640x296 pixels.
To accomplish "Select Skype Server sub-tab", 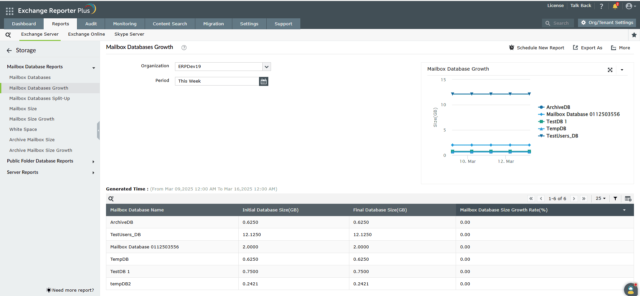I will 129,34.
